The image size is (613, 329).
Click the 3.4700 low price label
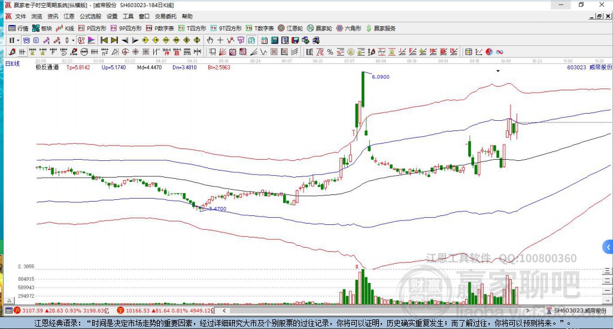point(217,209)
